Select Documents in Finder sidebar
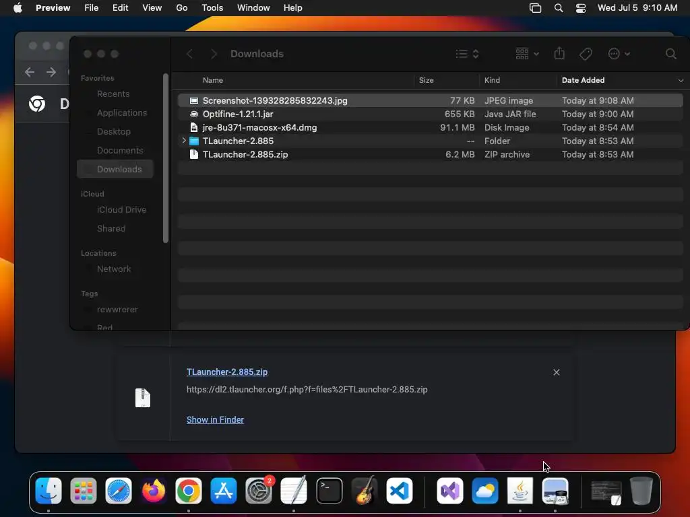This screenshot has width=690, height=517. tap(120, 151)
